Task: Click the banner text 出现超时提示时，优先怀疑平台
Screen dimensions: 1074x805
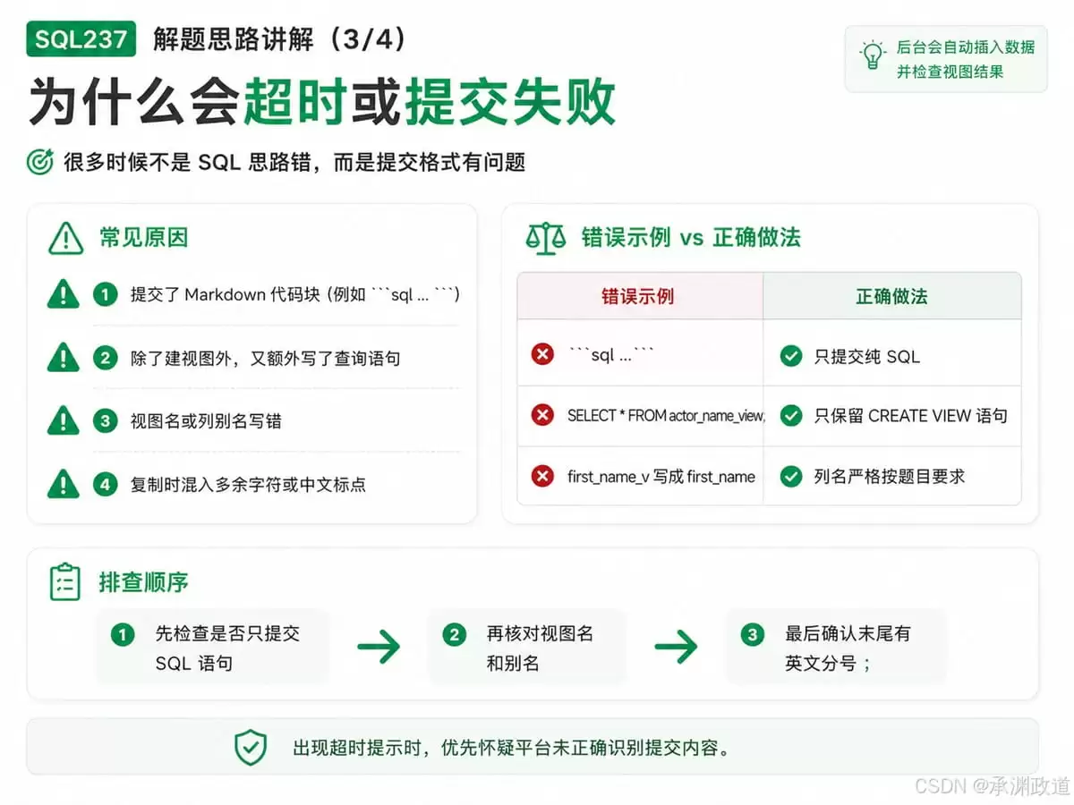Action: [x=512, y=747]
